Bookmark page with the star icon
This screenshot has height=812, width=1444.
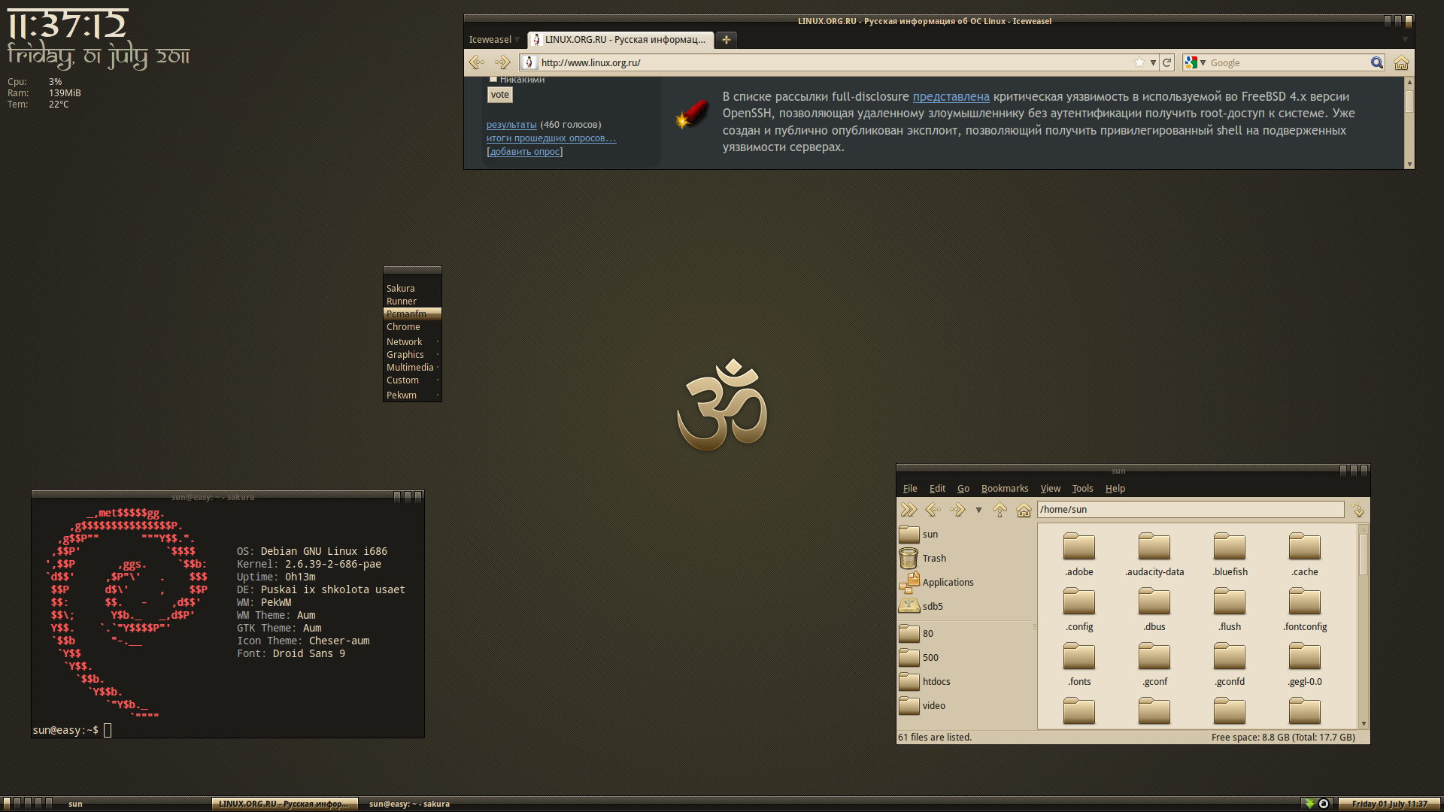click(x=1139, y=62)
